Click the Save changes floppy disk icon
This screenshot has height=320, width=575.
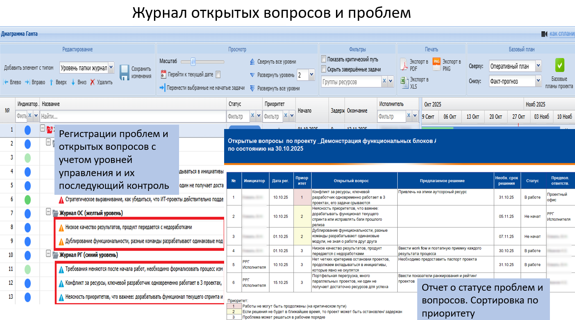coord(124,72)
